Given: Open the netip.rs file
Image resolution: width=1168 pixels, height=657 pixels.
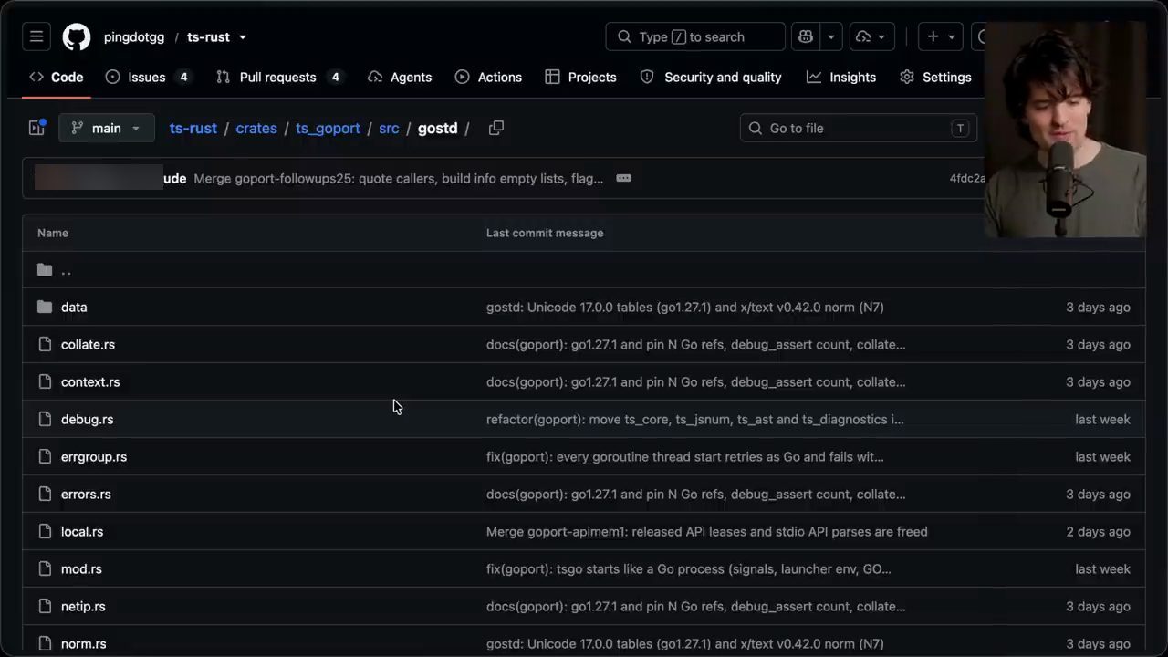Looking at the screenshot, I should tap(83, 606).
